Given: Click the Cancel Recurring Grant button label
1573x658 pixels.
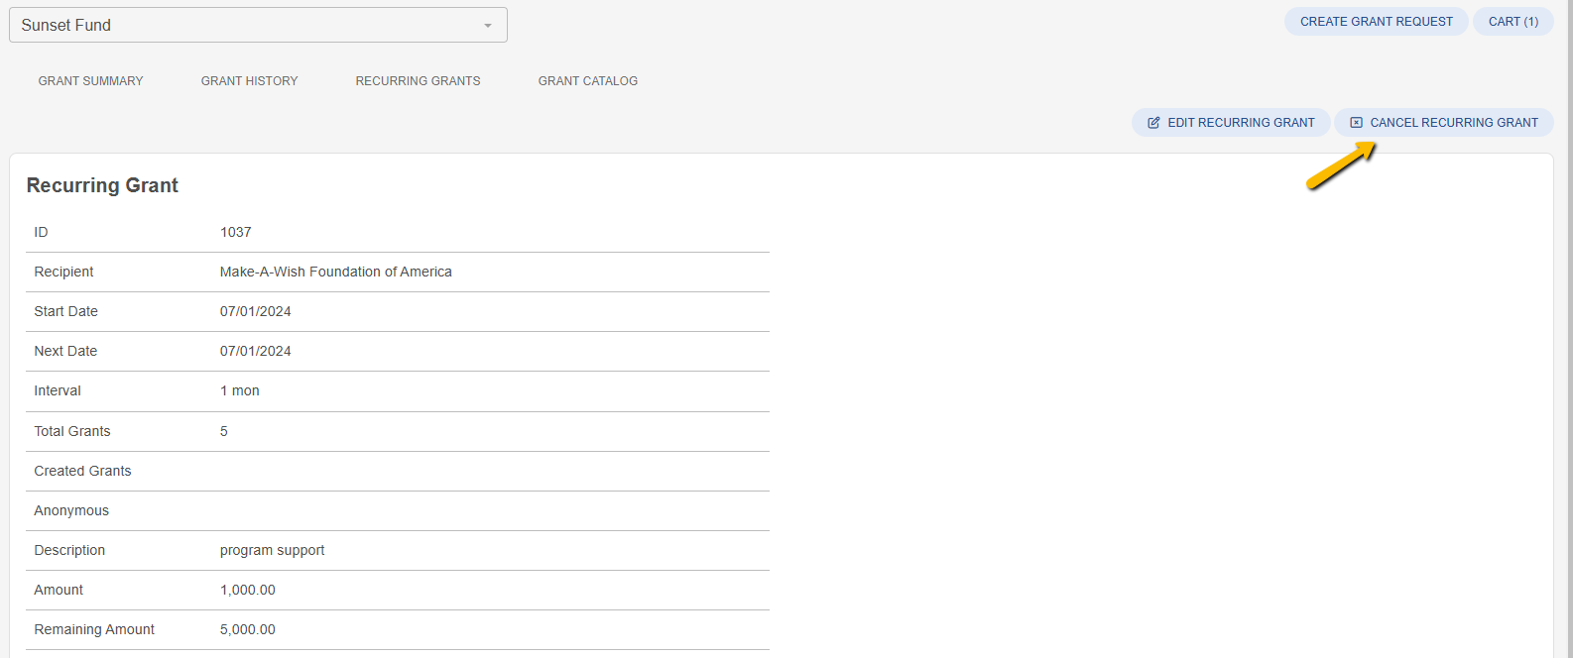Looking at the screenshot, I should (1454, 123).
